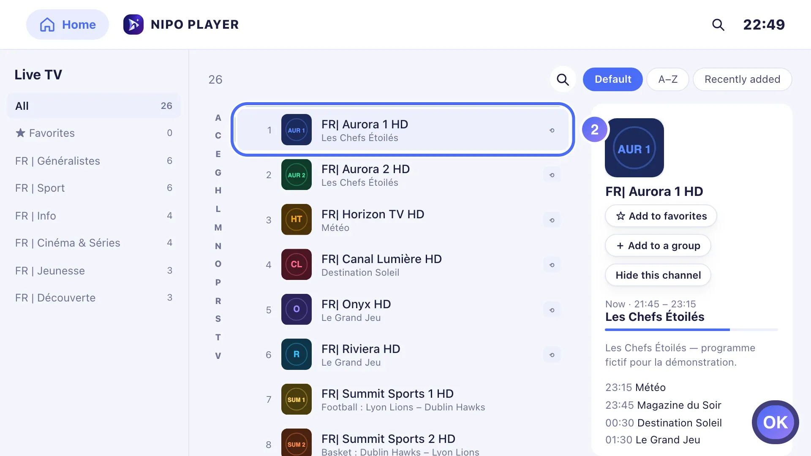The width and height of the screenshot is (811, 456).
Task: Open FR | Cinéma & Séries category
Action: point(94,243)
